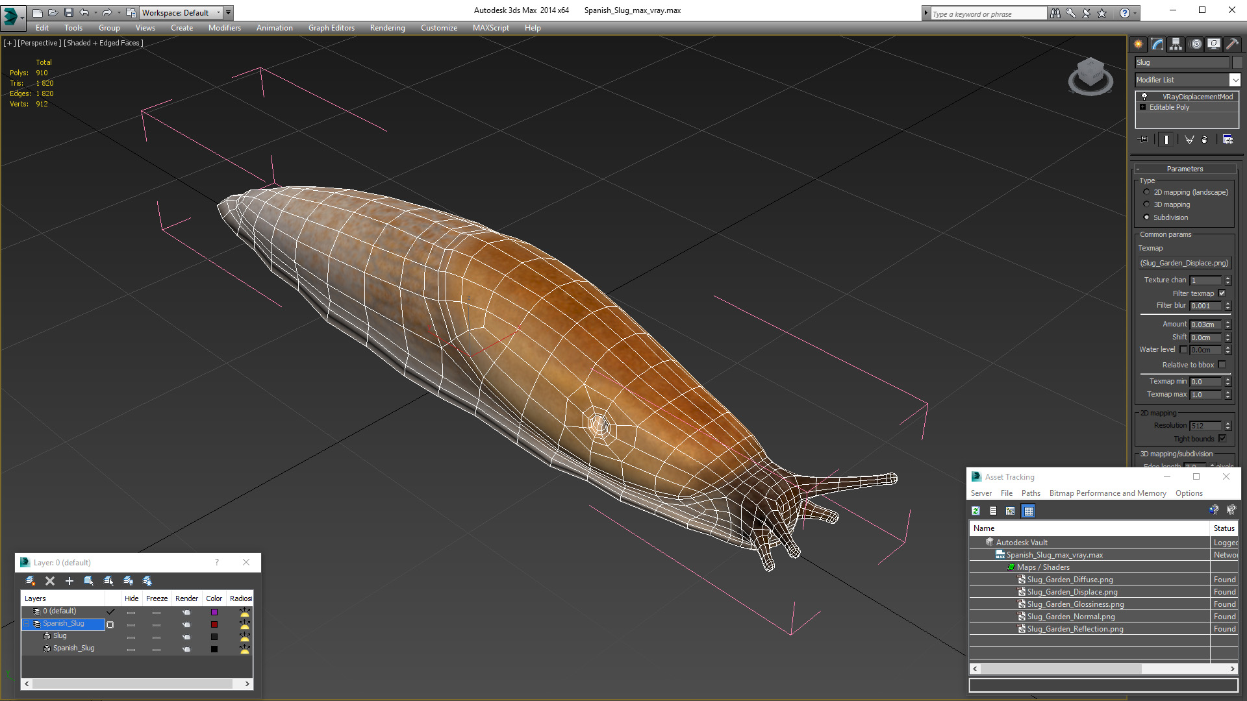Click Freeze/Unfreeze All Layers icon
1247x701 pixels.
coord(147,581)
